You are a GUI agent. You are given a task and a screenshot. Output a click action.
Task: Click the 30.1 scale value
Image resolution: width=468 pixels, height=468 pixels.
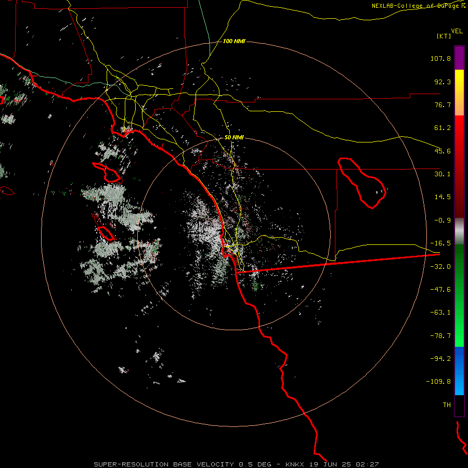point(443,174)
